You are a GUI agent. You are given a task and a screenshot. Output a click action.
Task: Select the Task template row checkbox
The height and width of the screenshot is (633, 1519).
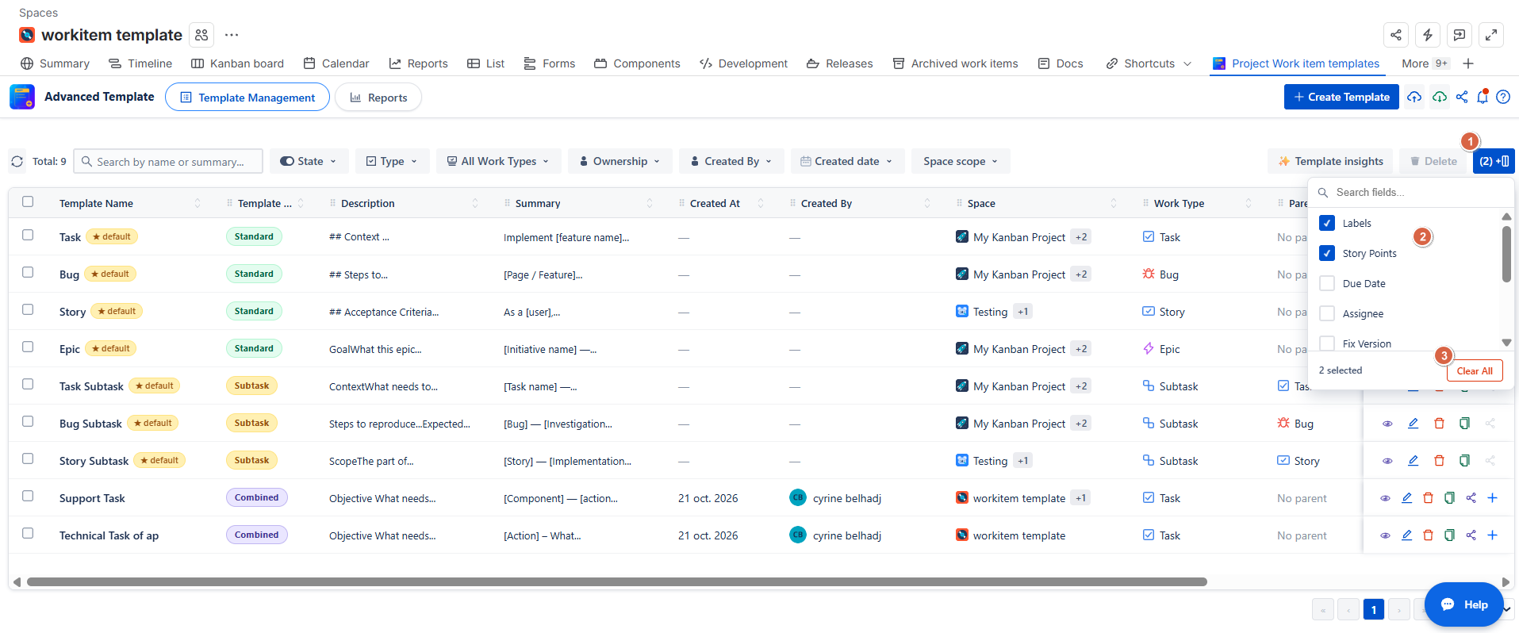click(28, 235)
